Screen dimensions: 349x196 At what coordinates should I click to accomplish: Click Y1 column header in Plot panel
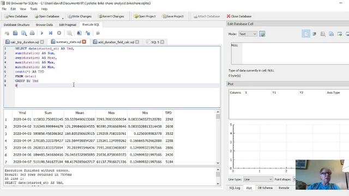click(274, 93)
